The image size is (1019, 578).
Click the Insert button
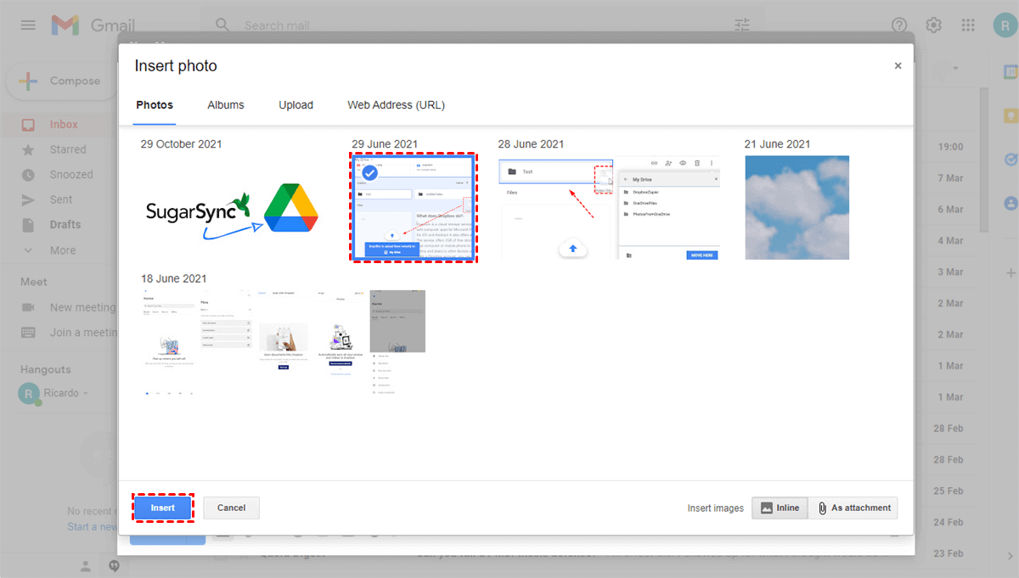tap(162, 508)
